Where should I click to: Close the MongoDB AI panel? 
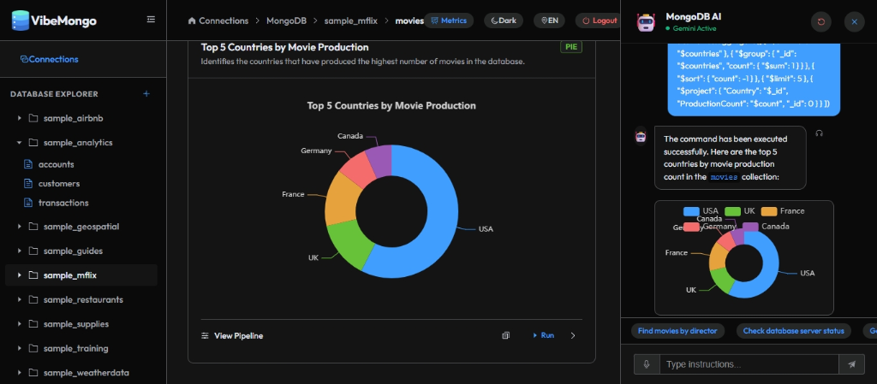(854, 21)
